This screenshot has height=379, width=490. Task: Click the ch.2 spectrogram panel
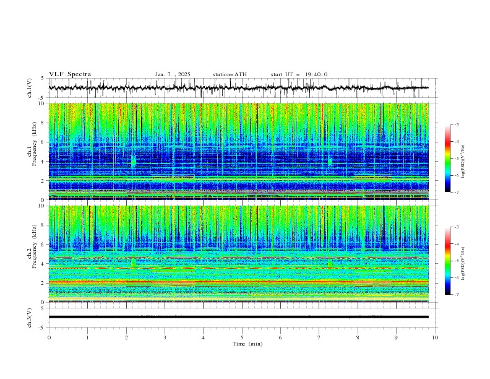point(238,254)
